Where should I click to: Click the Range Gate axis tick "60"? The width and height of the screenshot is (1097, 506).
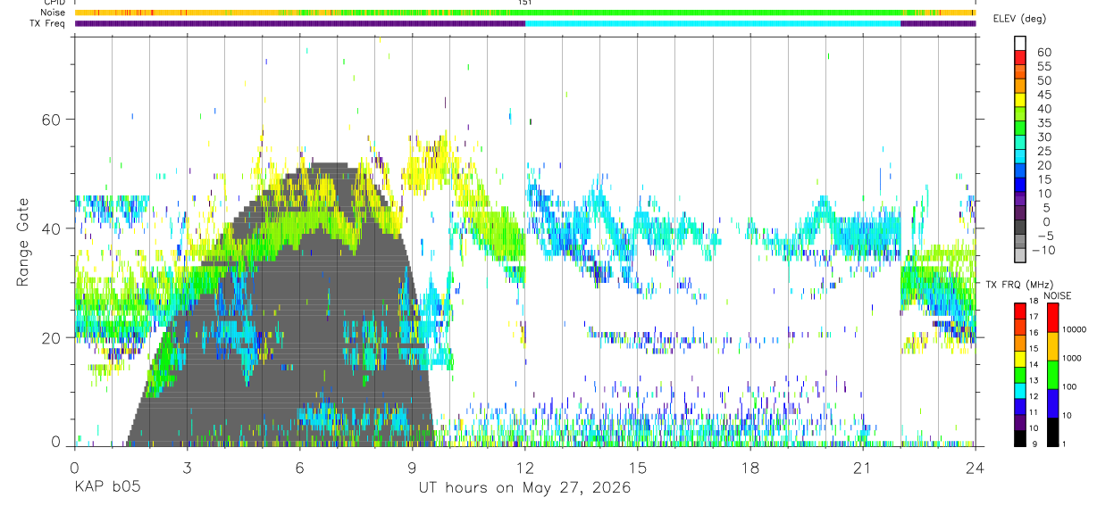click(x=49, y=119)
